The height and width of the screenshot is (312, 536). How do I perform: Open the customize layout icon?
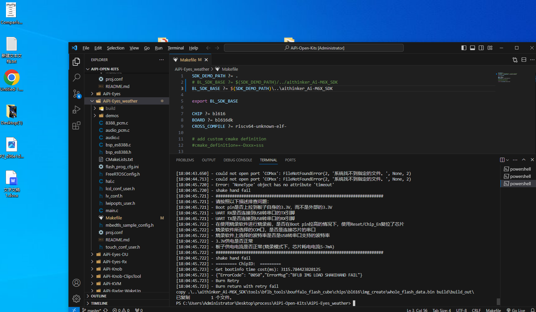[490, 48]
